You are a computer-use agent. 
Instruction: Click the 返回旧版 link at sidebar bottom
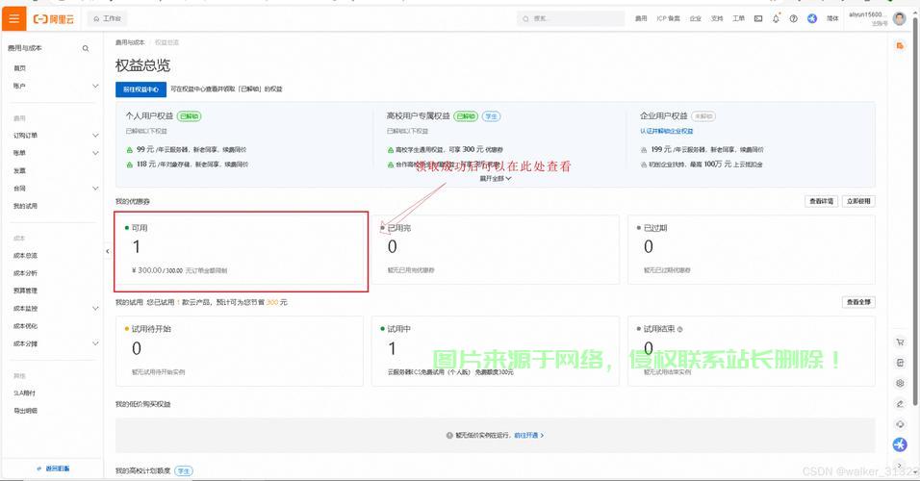tap(54, 468)
